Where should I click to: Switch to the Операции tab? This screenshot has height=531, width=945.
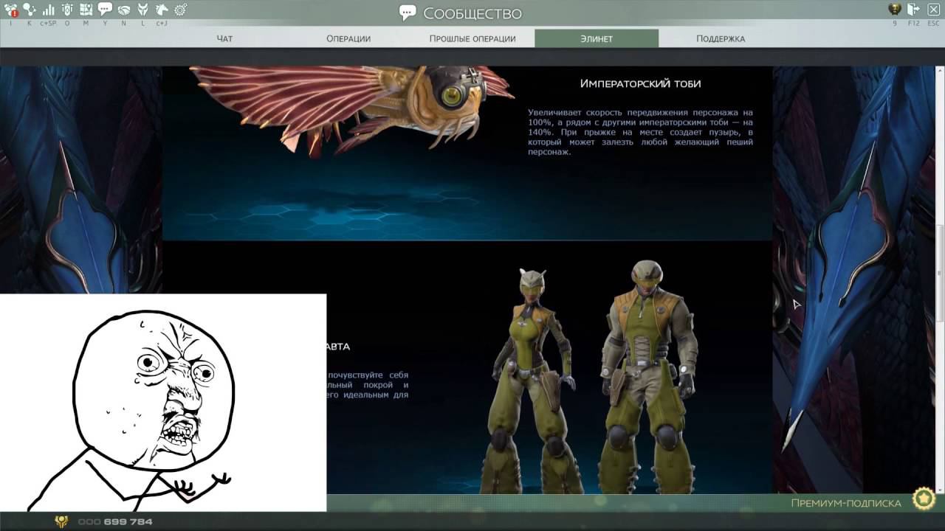[x=348, y=38]
